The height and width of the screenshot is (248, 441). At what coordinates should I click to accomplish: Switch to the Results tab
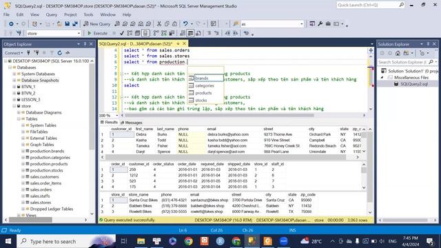(x=109, y=123)
